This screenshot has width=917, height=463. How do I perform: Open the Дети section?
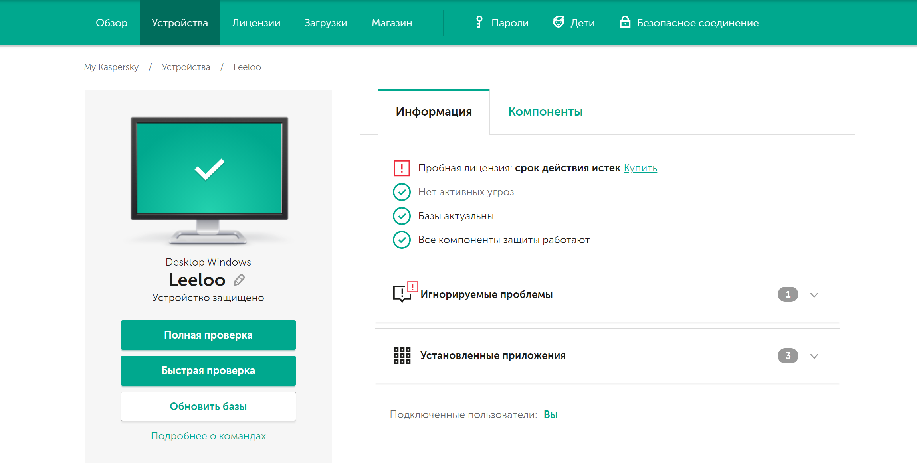pyautogui.click(x=574, y=23)
